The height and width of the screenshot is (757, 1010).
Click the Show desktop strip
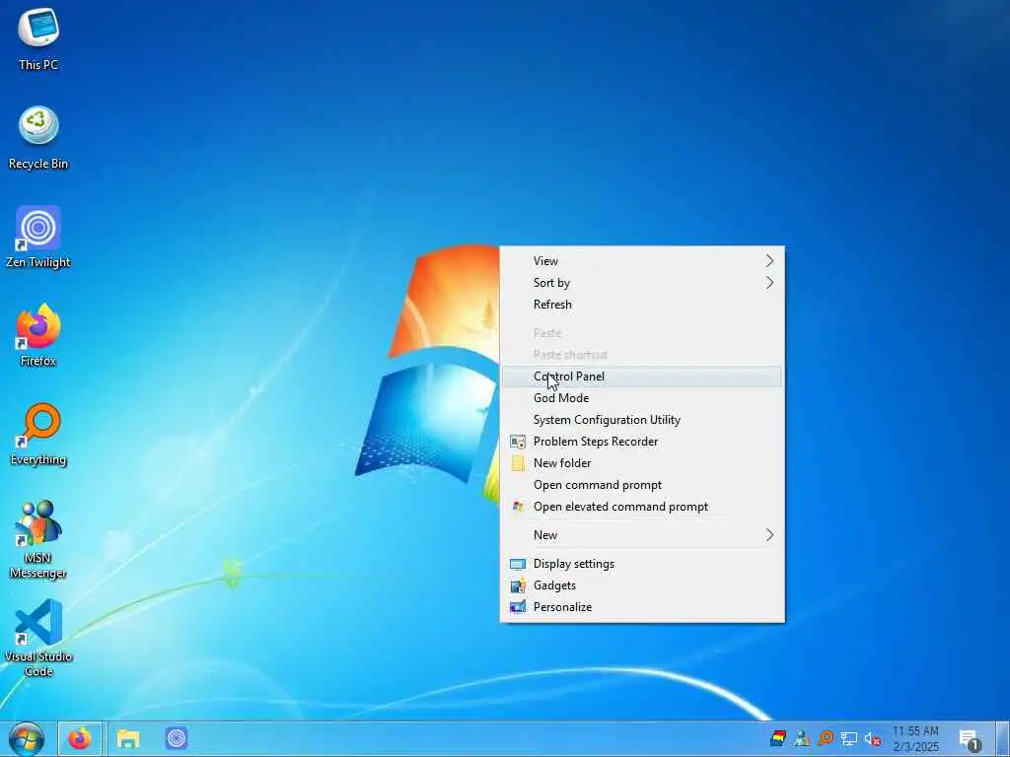1002,739
